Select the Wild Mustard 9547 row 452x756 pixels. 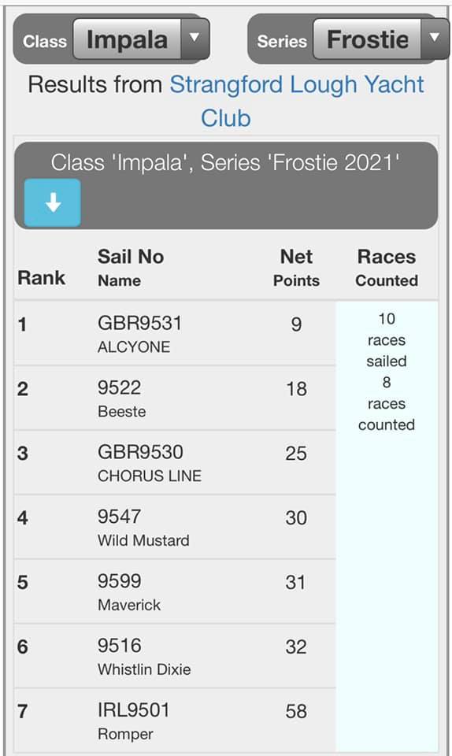(175, 528)
